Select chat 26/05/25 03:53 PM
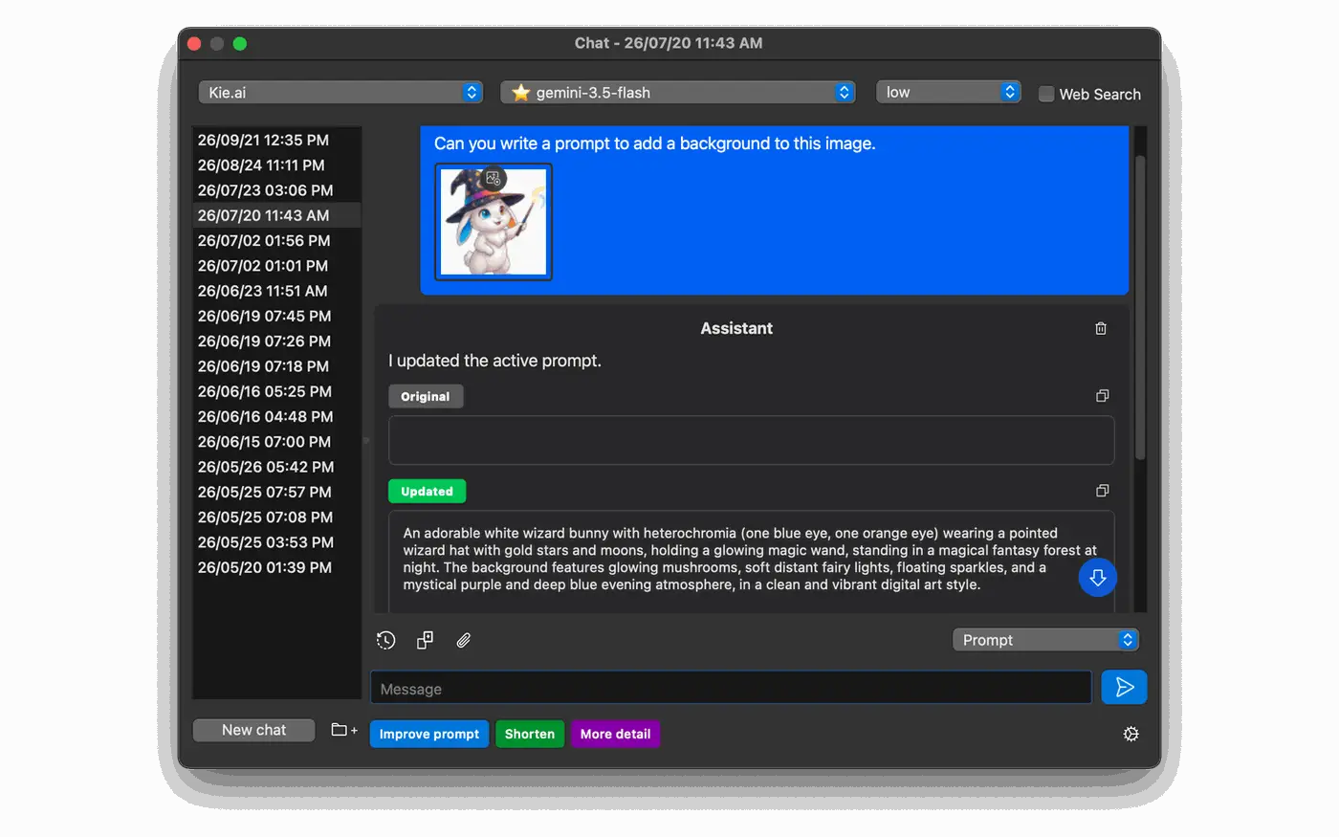Viewport: 1339px width, 837px height. pyautogui.click(x=276, y=542)
